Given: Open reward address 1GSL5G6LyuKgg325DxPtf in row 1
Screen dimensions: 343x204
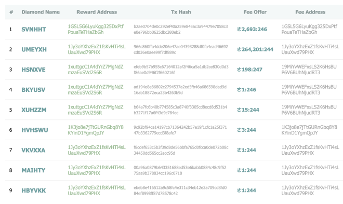Looking at the screenshot, I should pos(96,29).
